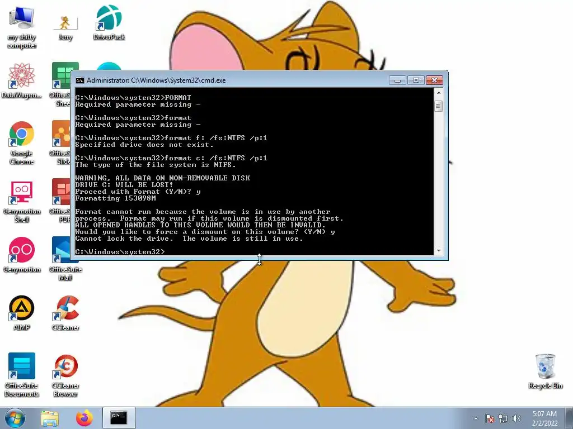Click the cmd scrollbar down arrow
Screen dimensions: 573x429
[x=439, y=251]
